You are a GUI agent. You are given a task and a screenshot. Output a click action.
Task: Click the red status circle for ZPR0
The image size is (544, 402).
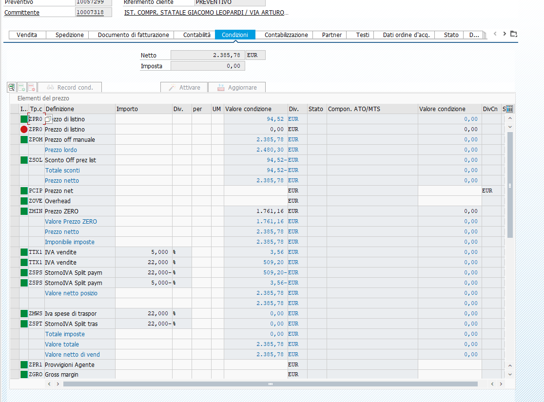click(24, 130)
